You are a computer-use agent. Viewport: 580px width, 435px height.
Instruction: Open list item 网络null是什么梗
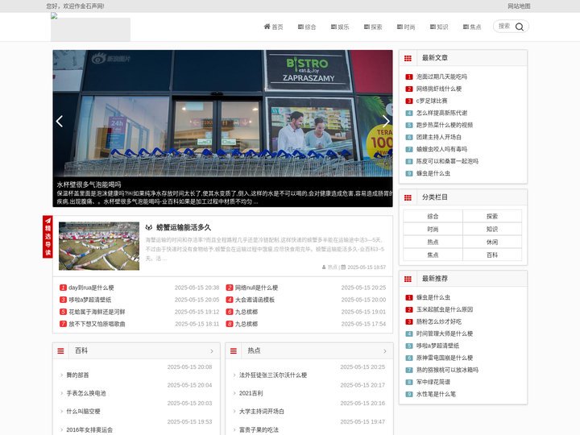(x=256, y=288)
